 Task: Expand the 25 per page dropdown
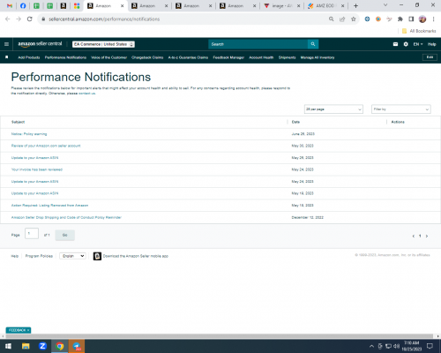[333, 109]
